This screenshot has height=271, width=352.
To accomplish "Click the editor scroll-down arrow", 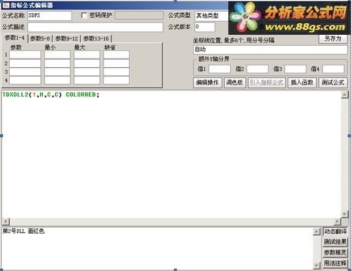I will click(x=345, y=214).
